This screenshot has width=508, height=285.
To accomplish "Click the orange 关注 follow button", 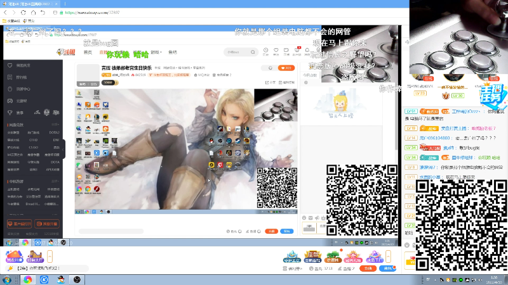I will click(286, 68).
